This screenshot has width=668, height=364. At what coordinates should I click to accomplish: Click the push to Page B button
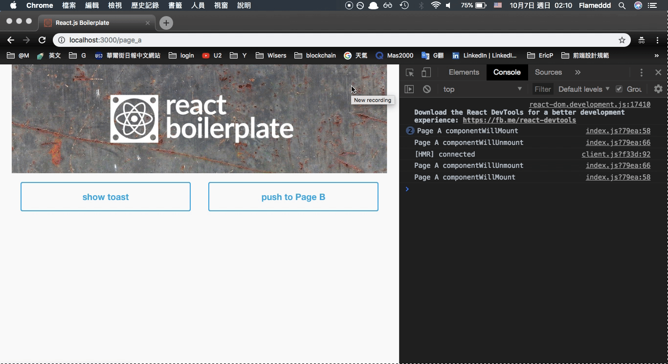point(293,197)
